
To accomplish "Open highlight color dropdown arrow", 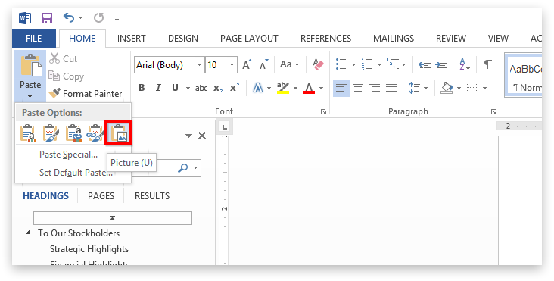I will pyautogui.click(x=295, y=88).
